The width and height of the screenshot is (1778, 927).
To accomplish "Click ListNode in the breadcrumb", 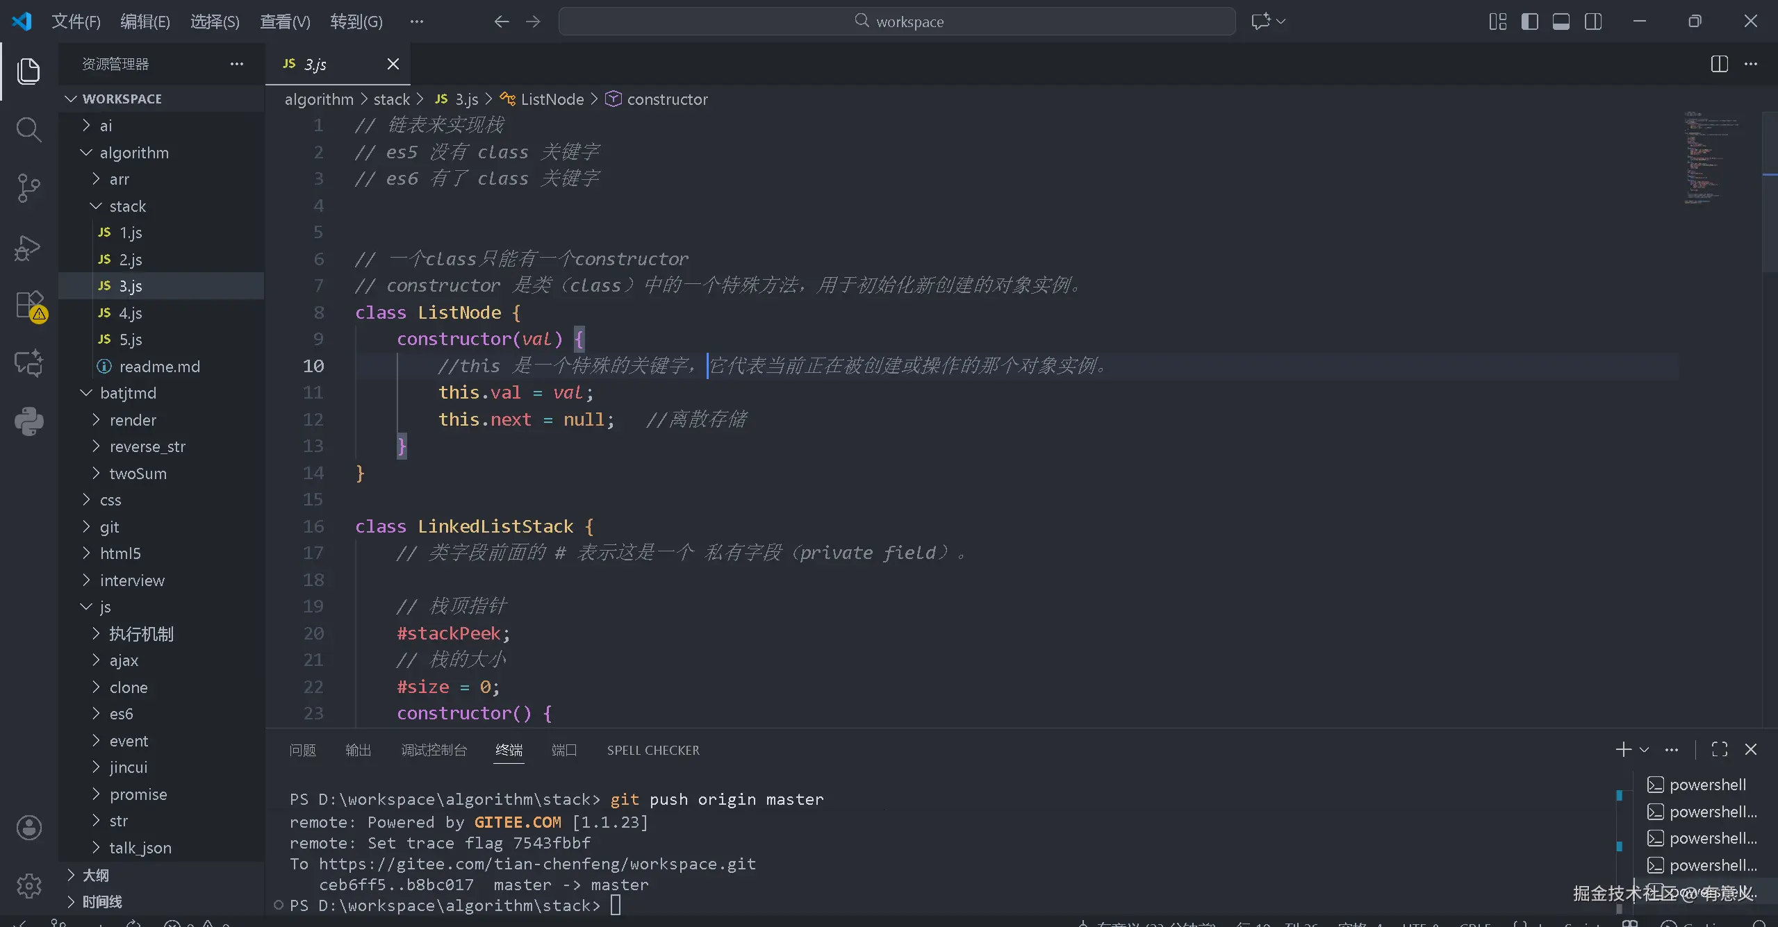I will click(552, 99).
